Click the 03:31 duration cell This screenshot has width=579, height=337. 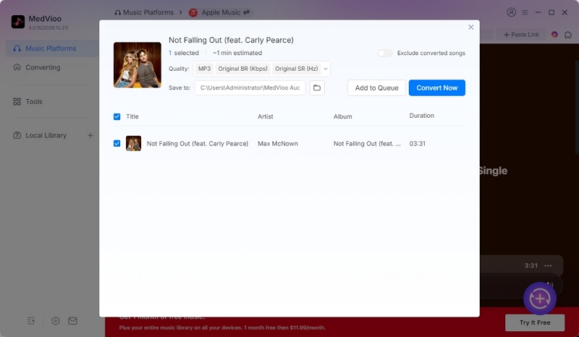418,144
